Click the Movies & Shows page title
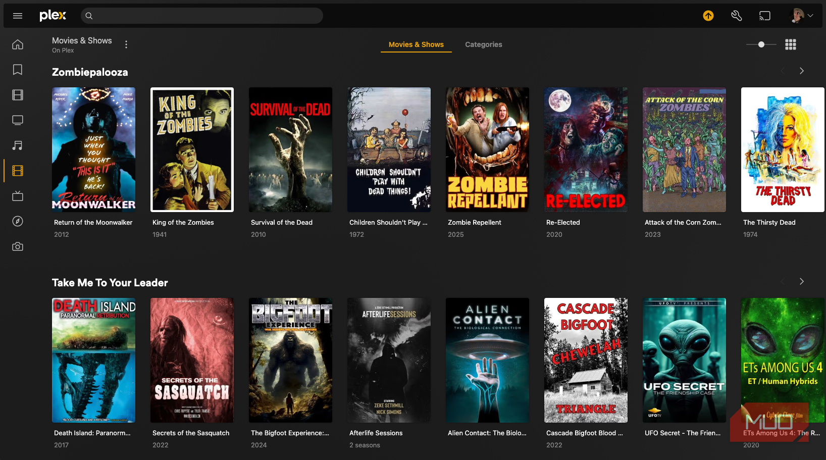 [x=82, y=40]
